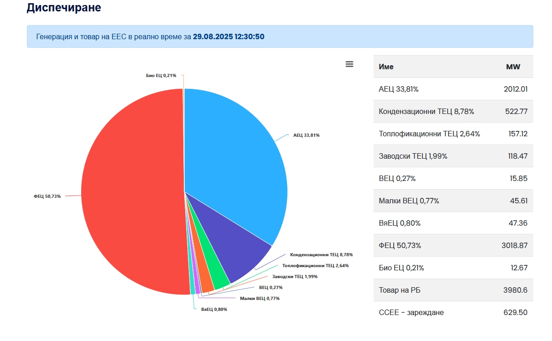Click the Име column header
Screen dimensions: 552x341
pyautogui.click(x=386, y=67)
